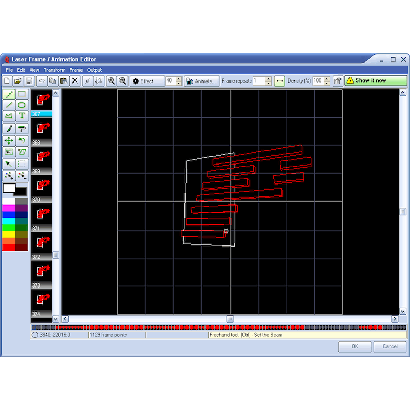
Task: Select the Polygon tool
Action: pos(9,116)
